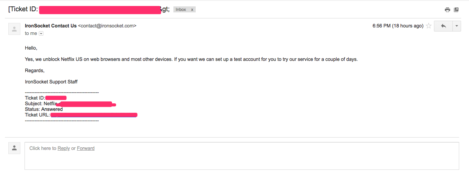This screenshot has height=177, width=469.
Task: Expand recipient details next to 'to me'
Action: 41,33
